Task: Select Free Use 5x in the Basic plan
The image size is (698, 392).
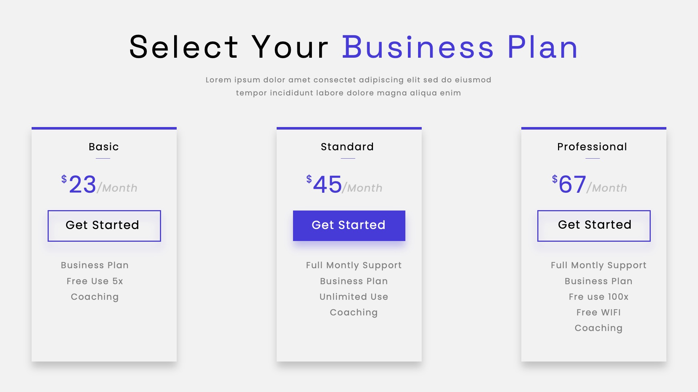Action: (94, 281)
